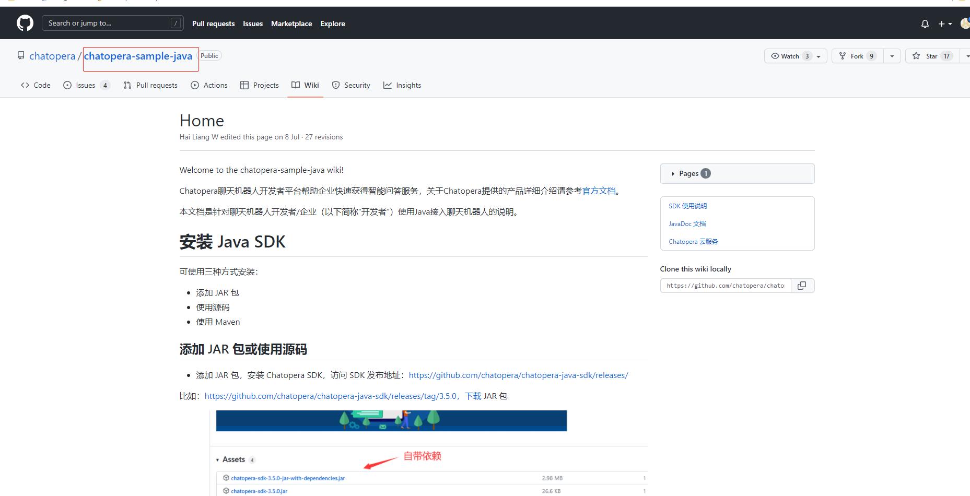This screenshot has width=970, height=496.
Task: Open the notifications bell icon
Action: [925, 23]
